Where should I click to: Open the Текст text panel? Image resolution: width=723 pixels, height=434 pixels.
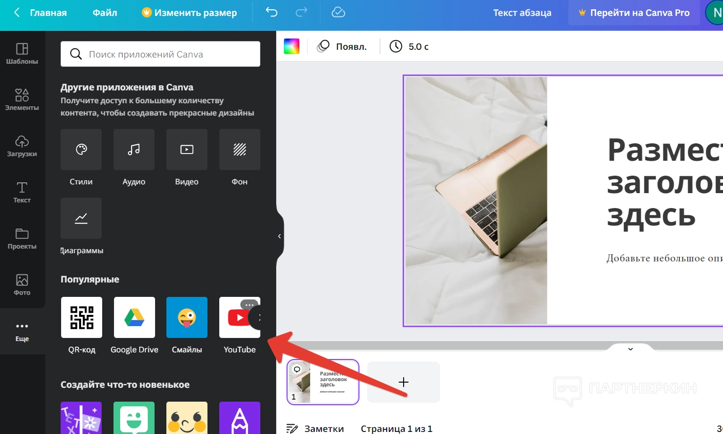[22, 192]
